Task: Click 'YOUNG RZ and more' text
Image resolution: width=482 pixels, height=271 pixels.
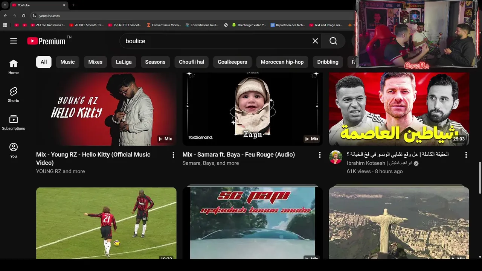Action: tap(60, 171)
